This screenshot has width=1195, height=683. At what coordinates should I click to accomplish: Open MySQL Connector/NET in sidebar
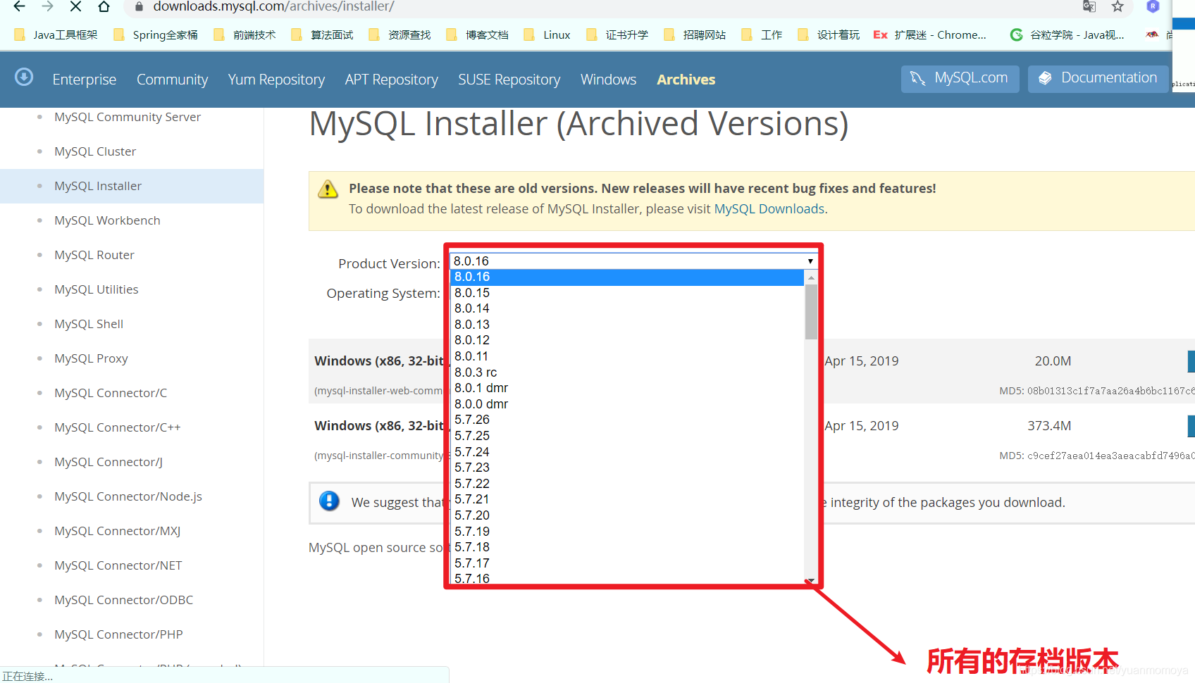point(118,565)
